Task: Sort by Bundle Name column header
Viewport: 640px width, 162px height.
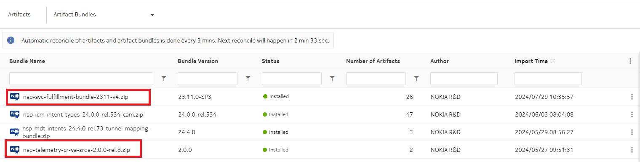Action: point(27,61)
